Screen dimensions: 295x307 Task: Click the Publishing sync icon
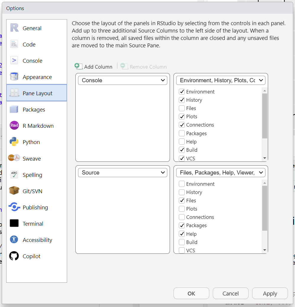tap(14, 207)
